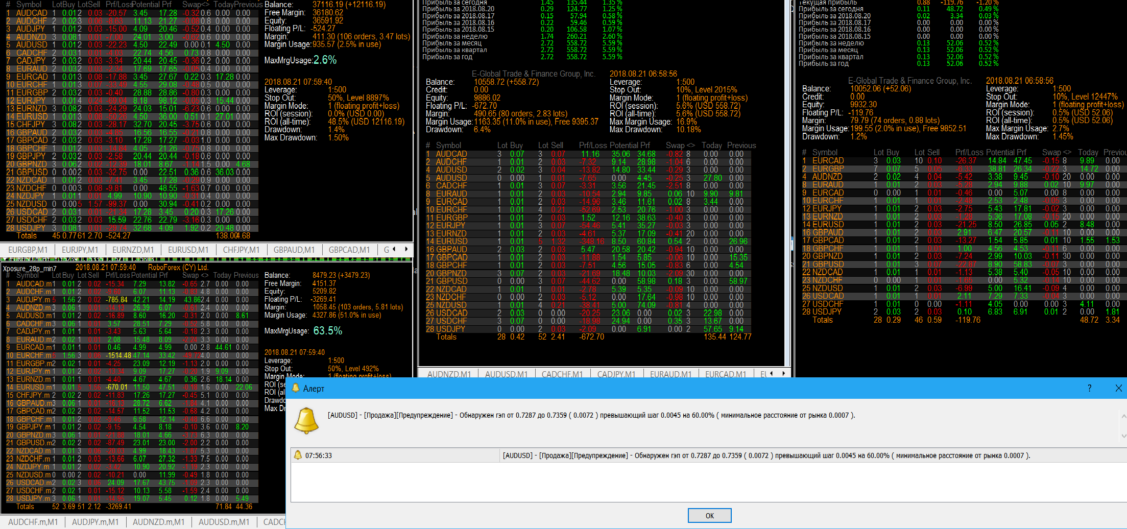Click Margin value 490.65 (80 orders, 2.83 lots)

tap(520, 114)
